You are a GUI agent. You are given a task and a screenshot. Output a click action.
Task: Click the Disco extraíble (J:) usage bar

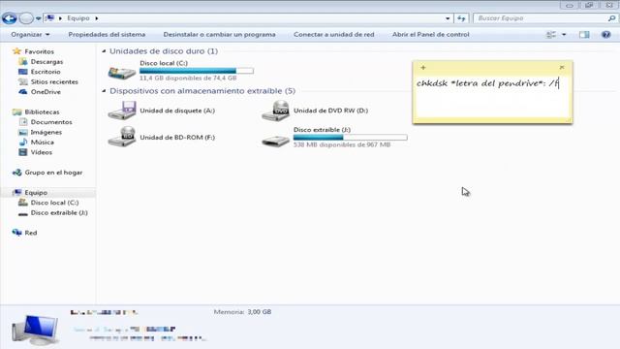[350, 138]
